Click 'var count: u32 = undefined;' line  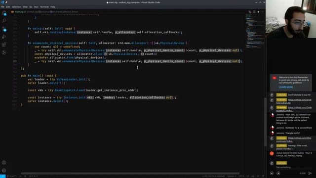(57, 46)
